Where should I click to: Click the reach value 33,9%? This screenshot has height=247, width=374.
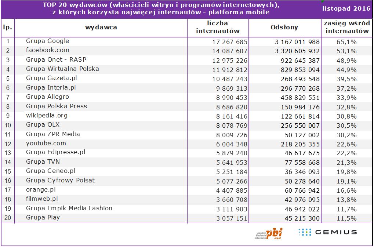click(x=346, y=98)
